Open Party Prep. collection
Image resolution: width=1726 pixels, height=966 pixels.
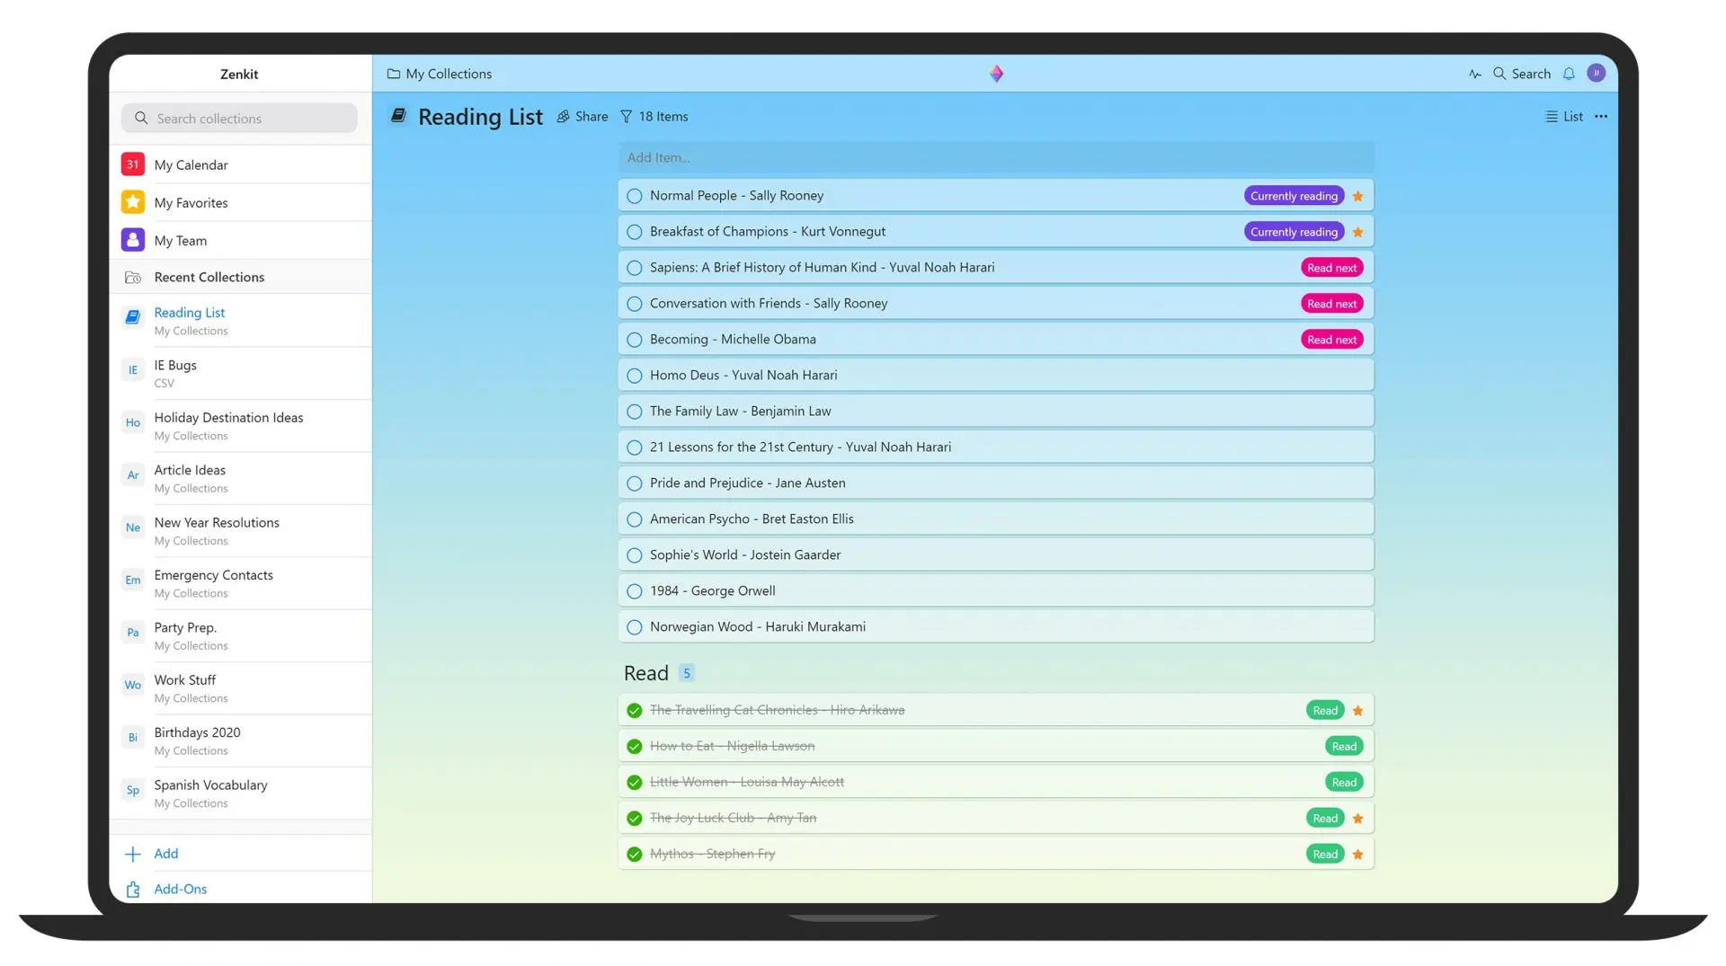240,636
